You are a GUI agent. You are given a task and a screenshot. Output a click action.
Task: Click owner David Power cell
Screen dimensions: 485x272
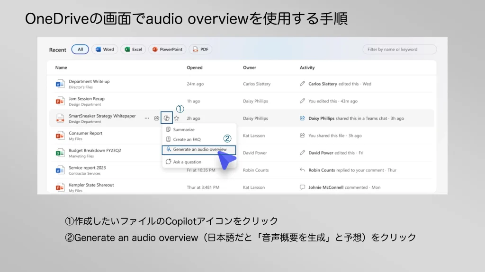(255, 153)
